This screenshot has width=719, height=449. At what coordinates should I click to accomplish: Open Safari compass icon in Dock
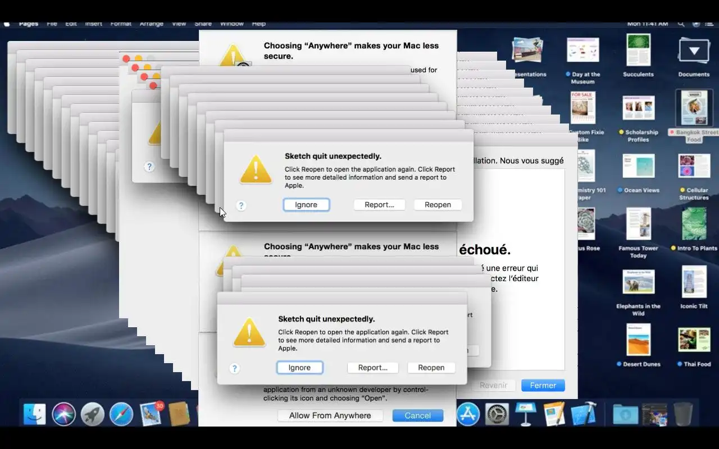pyautogui.click(x=121, y=414)
